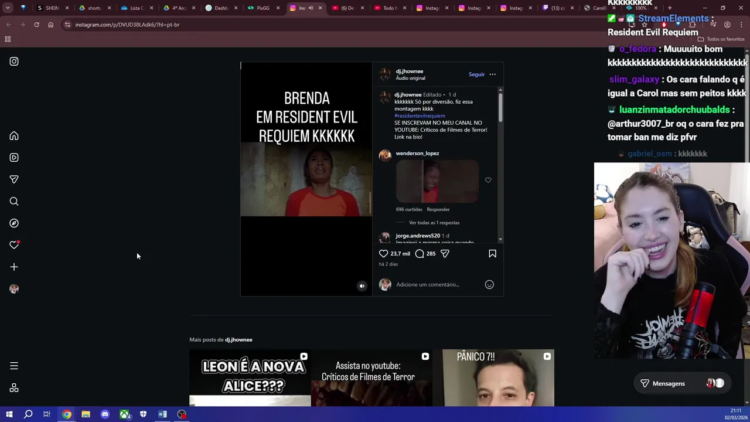The image size is (750, 422).
Task: Open the bookmarks apps grid icon
Action: [x=8, y=39]
